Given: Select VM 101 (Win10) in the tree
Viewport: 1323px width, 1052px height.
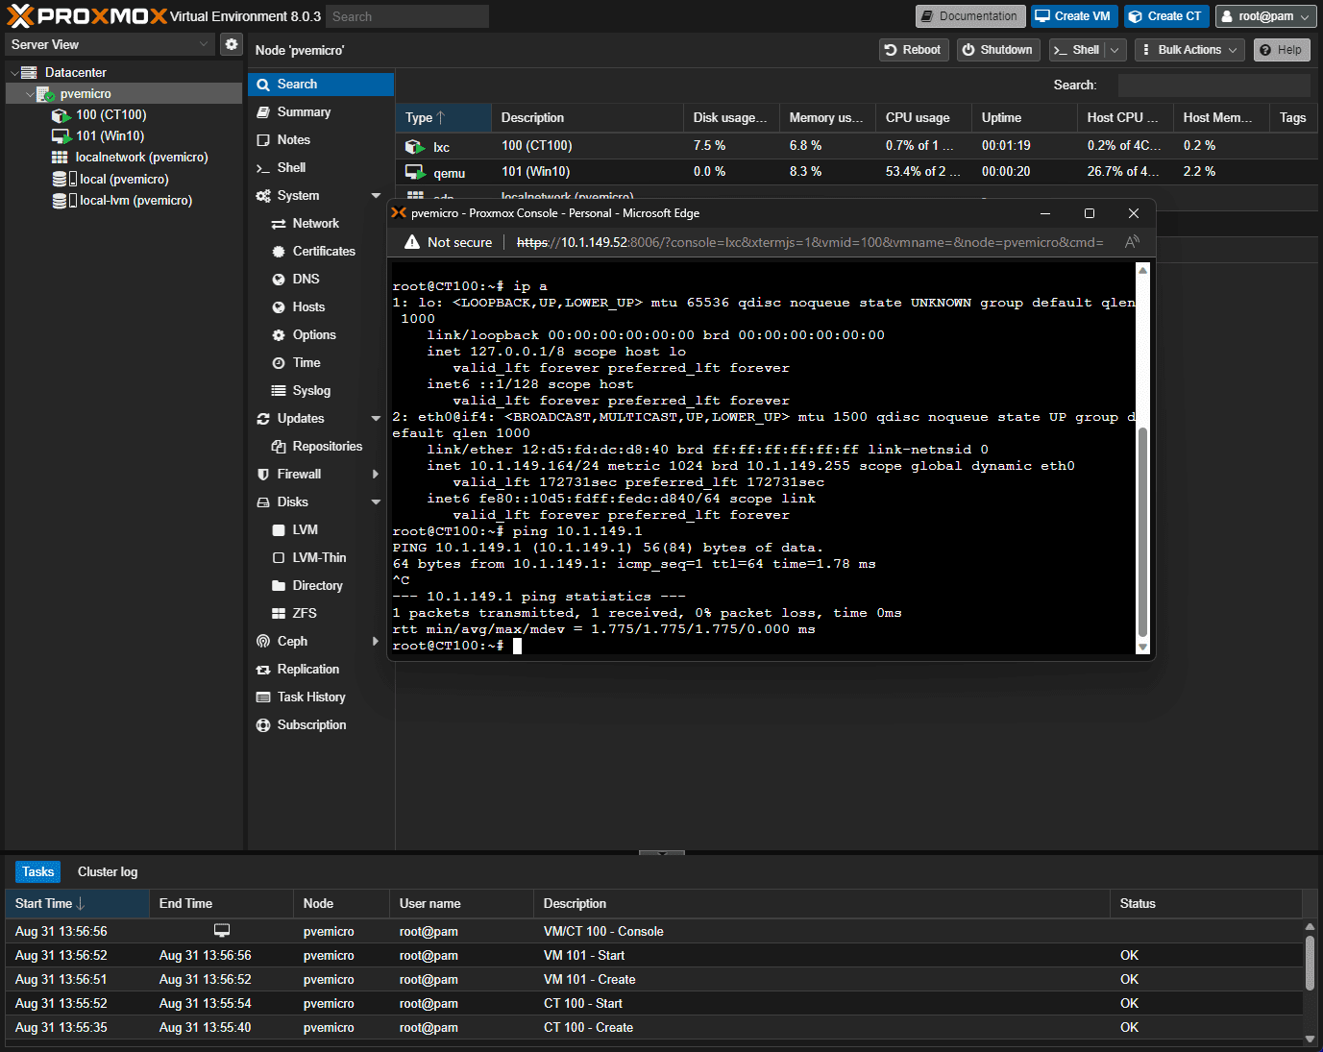Looking at the screenshot, I should (x=110, y=135).
